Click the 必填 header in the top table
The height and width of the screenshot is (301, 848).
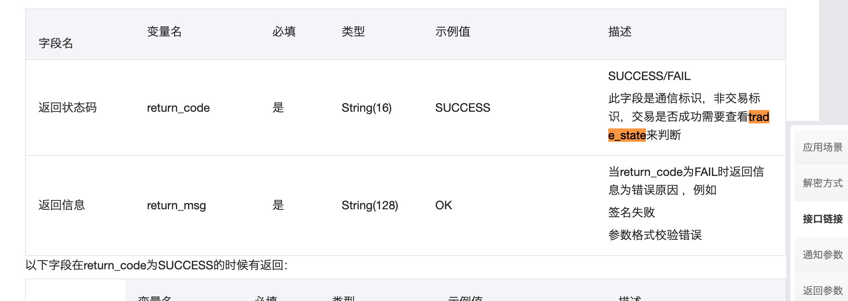click(284, 32)
